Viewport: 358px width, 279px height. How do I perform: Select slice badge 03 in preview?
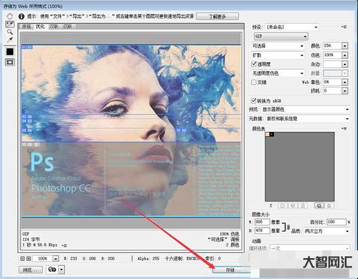(27, 117)
